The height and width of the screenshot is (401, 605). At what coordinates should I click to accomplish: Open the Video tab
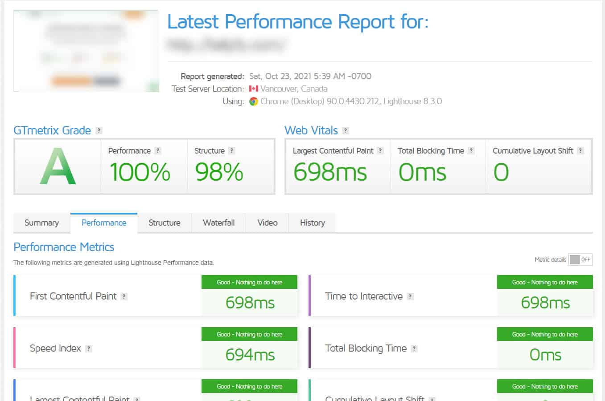click(x=267, y=223)
